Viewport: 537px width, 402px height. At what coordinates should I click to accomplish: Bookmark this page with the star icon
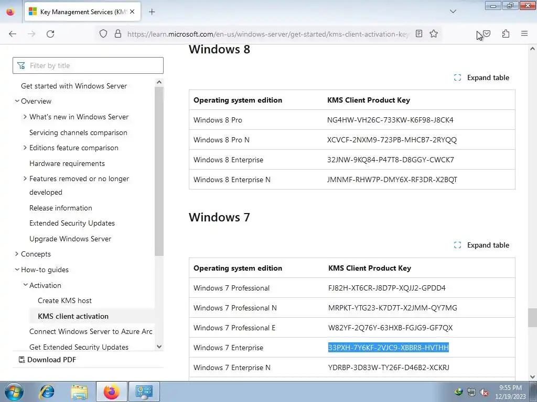coord(434,33)
